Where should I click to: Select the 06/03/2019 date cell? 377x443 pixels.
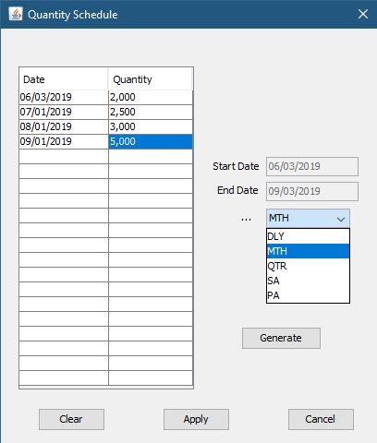coord(64,97)
